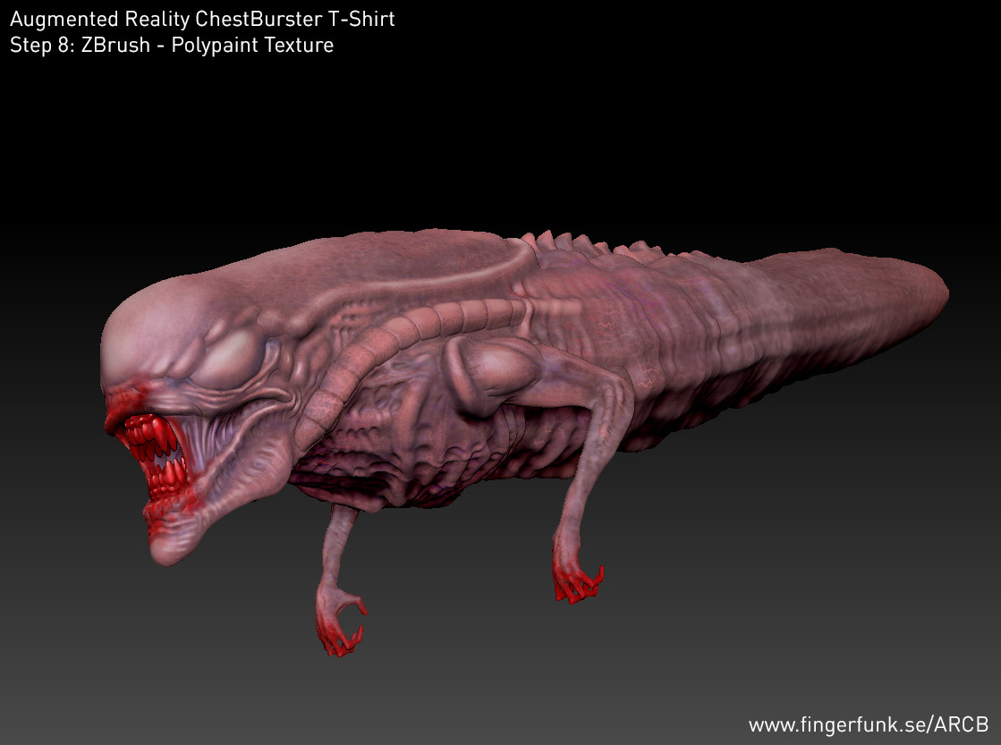This screenshot has width=1001, height=745.
Task: Open the www.fingerfunk.se/ARCB link
Action: [869, 724]
